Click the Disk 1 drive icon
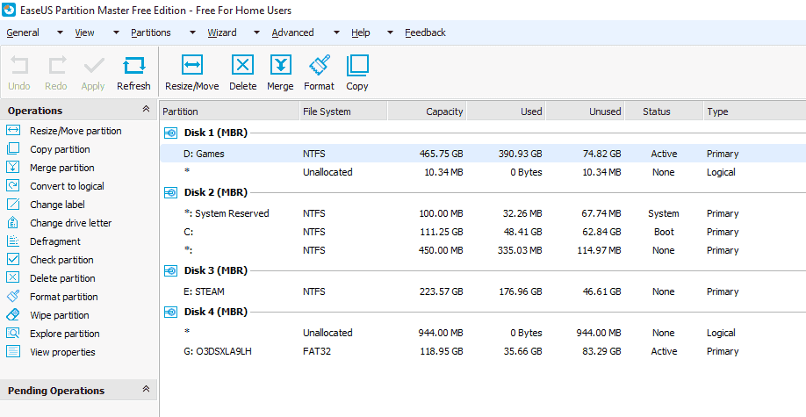Image resolution: width=806 pixels, height=417 pixels. (170, 133)
